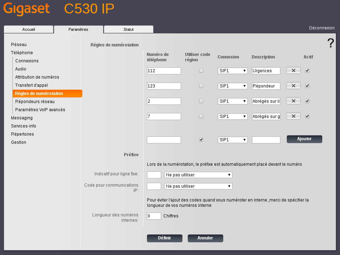This screenshot has width=340, height=255.
Task: Click the Déconnexion link
Action: [322, 28]
